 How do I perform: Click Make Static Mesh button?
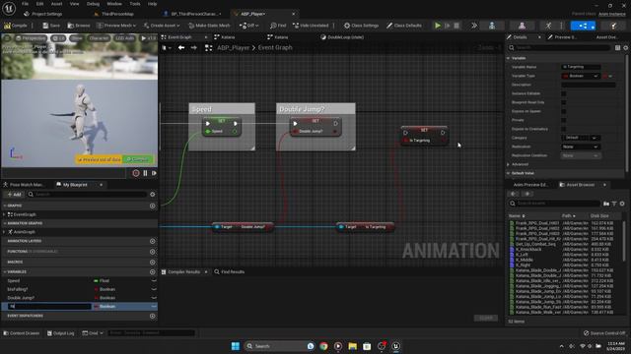209,26
